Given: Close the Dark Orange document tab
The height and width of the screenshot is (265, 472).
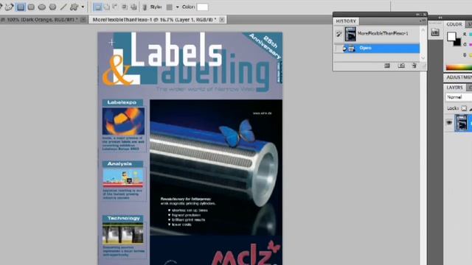Looking at the screenshot, I should click(83, 20).
